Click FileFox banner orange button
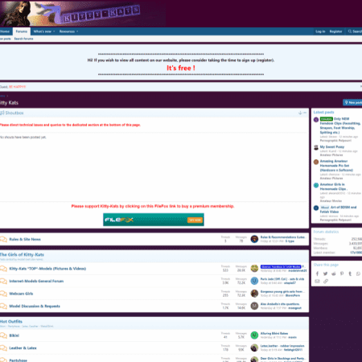Image resolution: width=362 pixels, height=362 pixels. pyautogui.click(x=195, y=220)
